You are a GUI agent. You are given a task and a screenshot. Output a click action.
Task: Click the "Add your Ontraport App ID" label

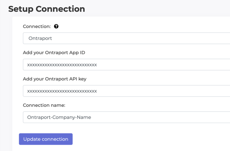coord(54,53)
